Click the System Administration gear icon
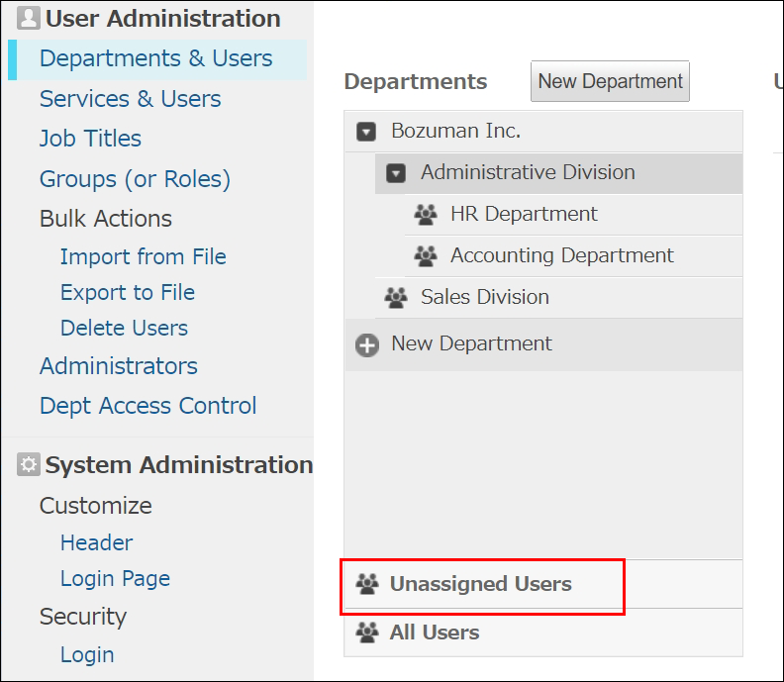The height and width of the screenshot is (682, 784). click(x=29, y=465)
